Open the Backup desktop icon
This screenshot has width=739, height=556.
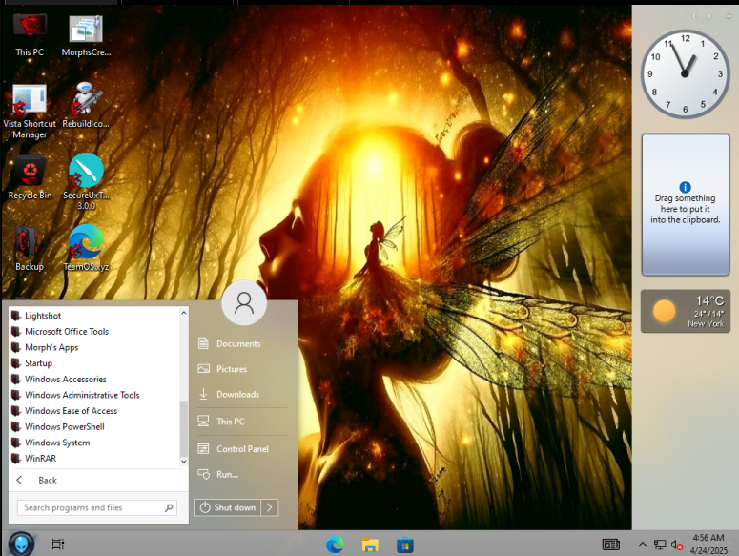30,249
